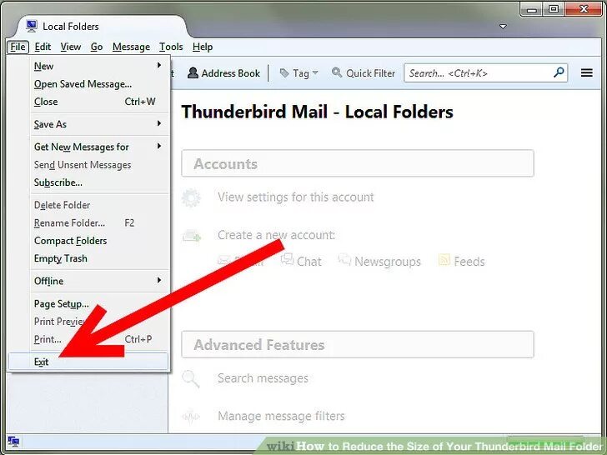Viewport: 607px width, 455px height.
Task: Click the magnifier icon in search box
Action: click(x=559, y=72)
